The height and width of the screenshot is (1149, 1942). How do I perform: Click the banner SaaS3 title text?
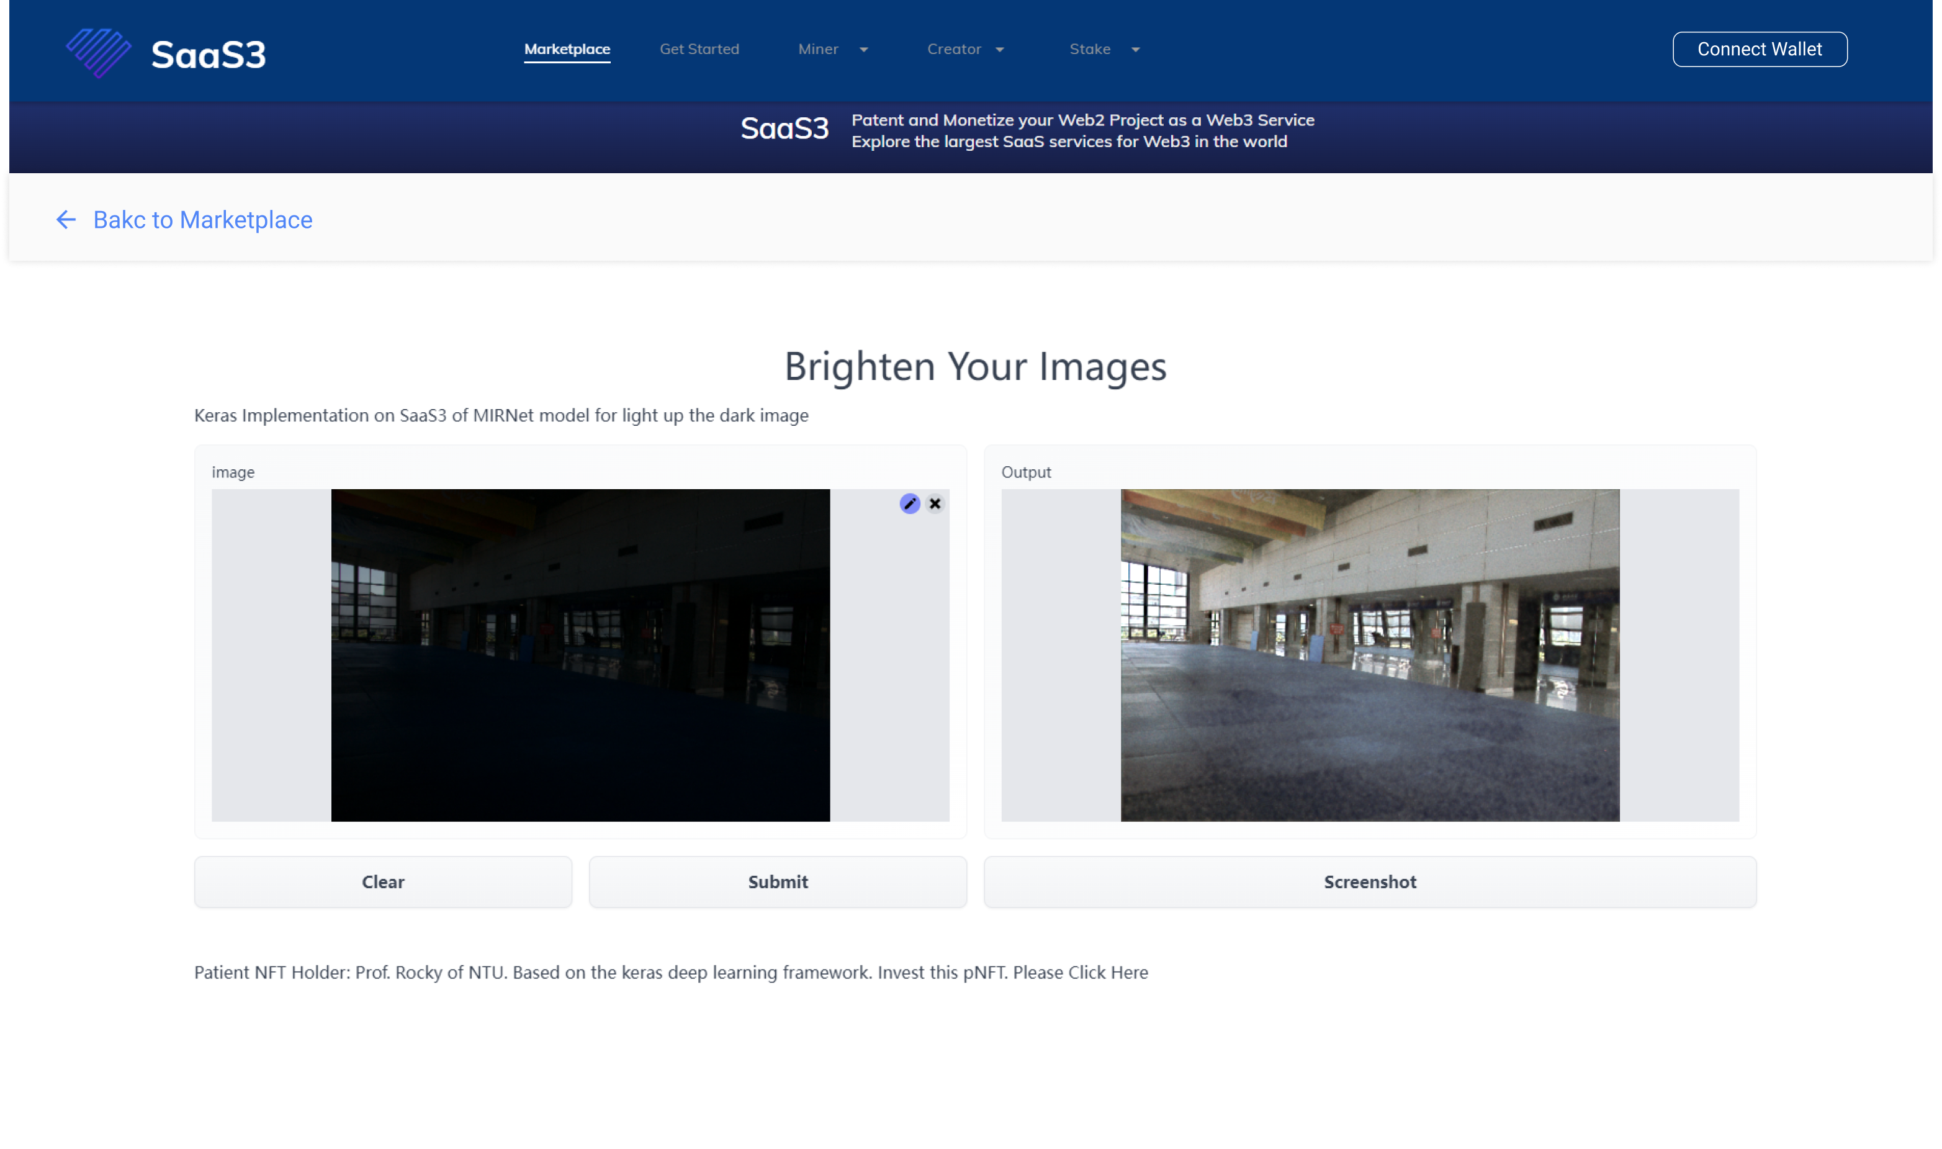click(784, 128)
